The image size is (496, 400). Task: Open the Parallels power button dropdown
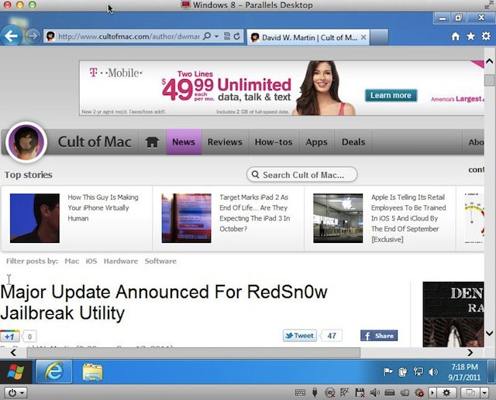click(x=14, y=393)
